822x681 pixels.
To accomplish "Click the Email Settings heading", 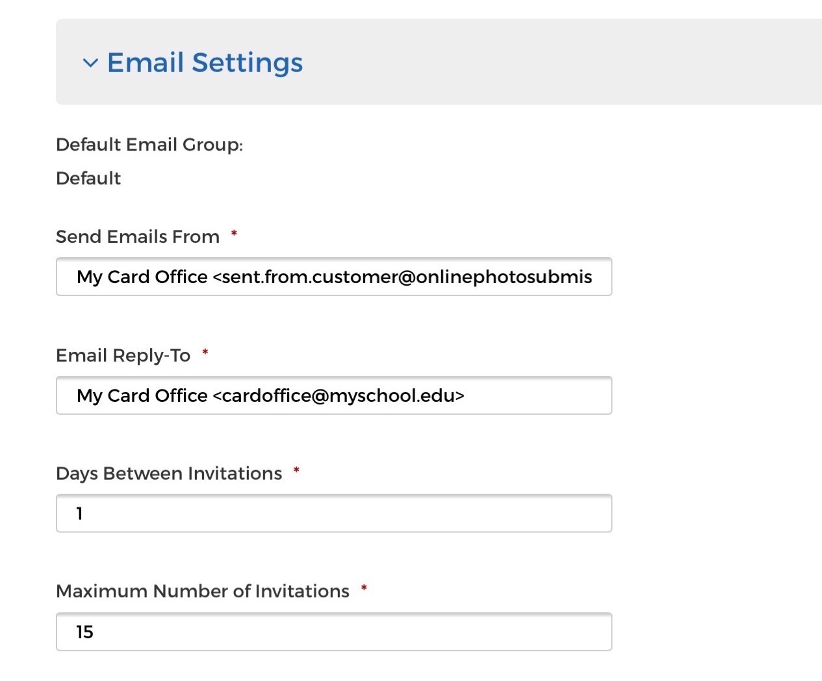I will tap(205, 62).
